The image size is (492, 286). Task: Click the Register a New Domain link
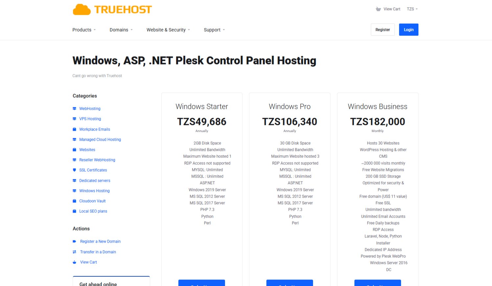tap(100, 241)
